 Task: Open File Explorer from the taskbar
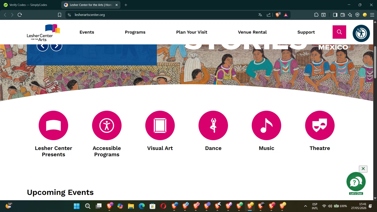click(x=131, y=206)
